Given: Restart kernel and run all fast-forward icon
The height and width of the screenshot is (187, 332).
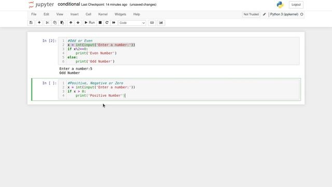Looking at the screenshot, I should (114, 23).
